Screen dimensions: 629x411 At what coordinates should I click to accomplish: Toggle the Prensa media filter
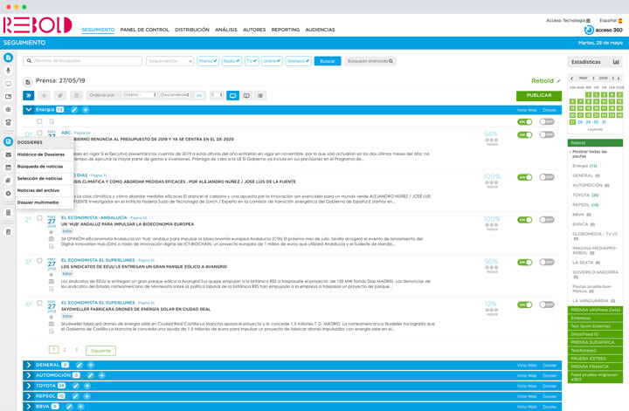[x=208, y=61]
